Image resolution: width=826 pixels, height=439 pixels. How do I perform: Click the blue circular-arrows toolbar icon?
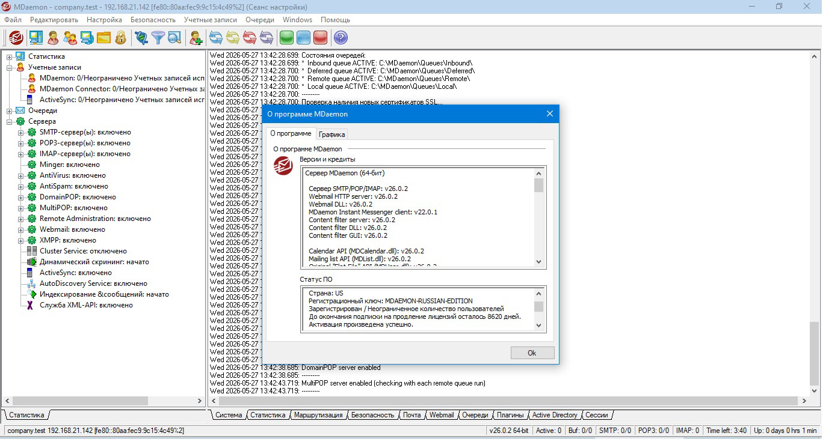215,38
